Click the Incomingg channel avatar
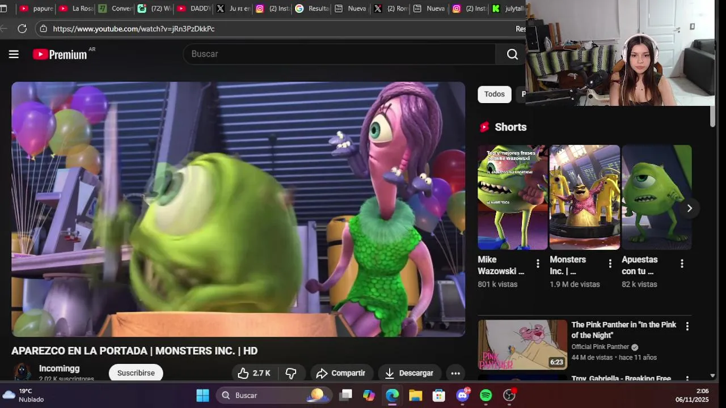Screen dimensions: 726x408 tap(23, 372)
